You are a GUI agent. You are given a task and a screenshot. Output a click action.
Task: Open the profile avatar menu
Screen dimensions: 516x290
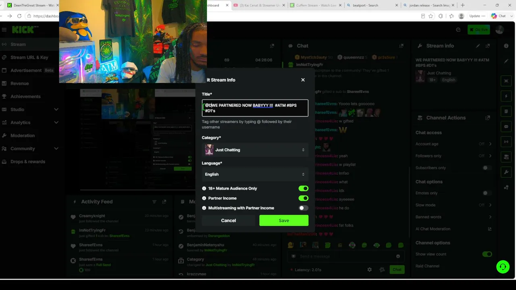[x=499, y=29]
